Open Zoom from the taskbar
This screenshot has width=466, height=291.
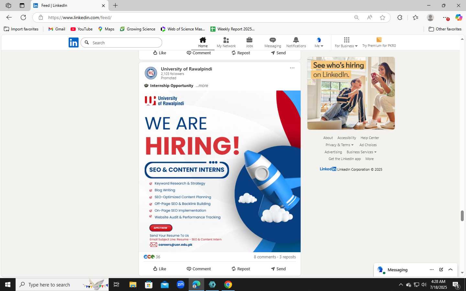coord(181,285)
